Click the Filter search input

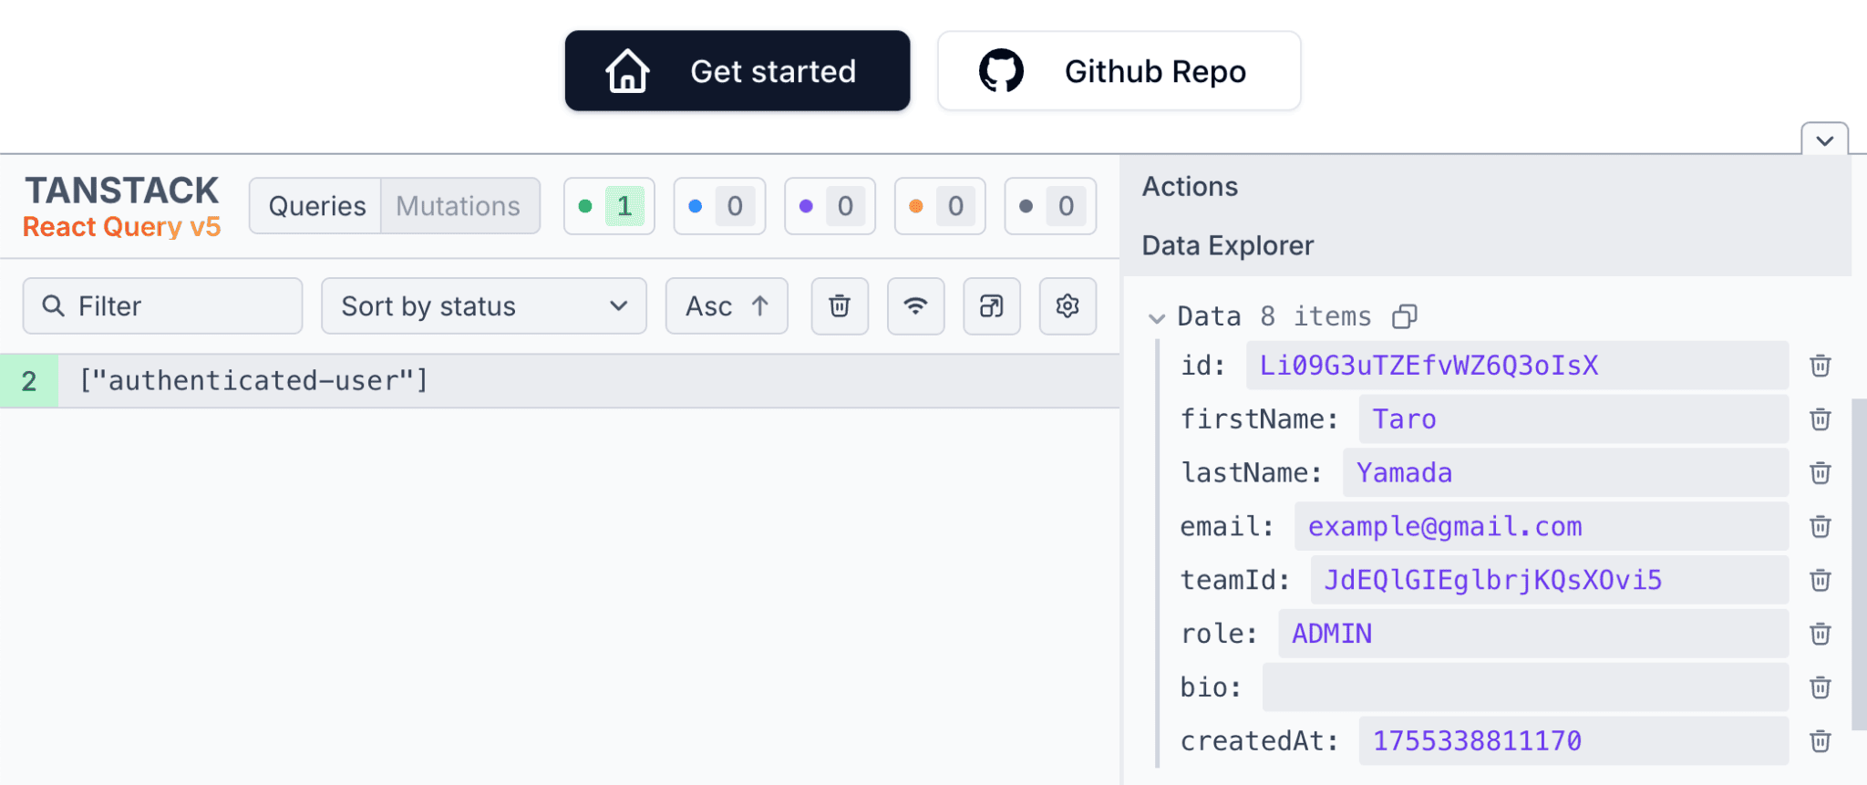tap(173, 306)
